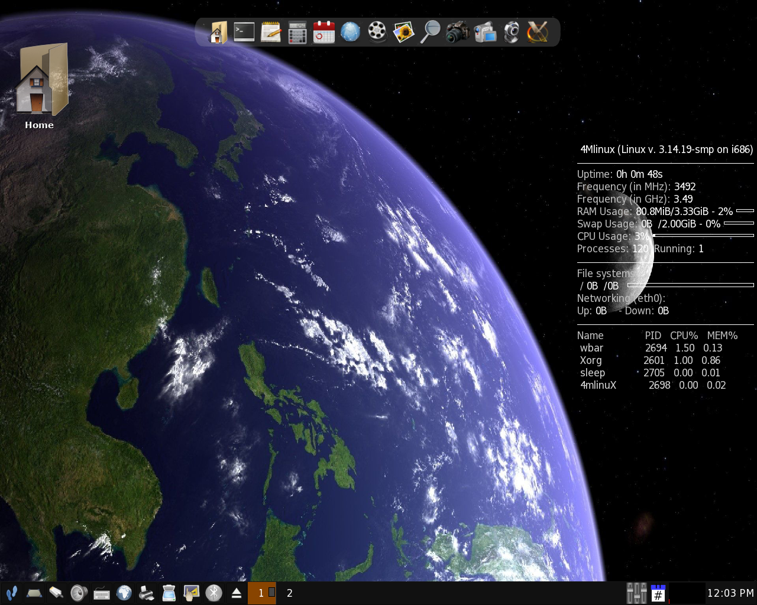Click the magnifying glass search icon
Screen dimensions: 757x605
(x=430, y=31)
